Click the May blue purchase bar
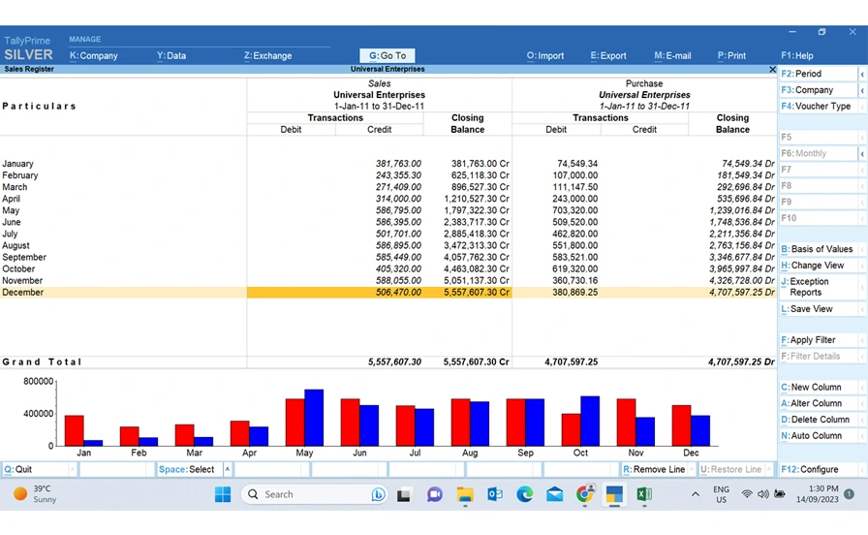The height and width of the screenshot is (535, 868). [x=314, y=418]
